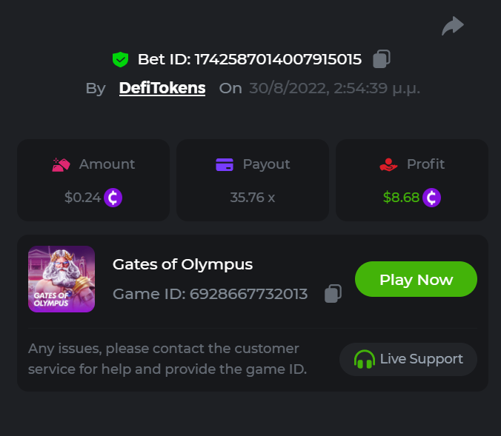Click the Amount money icon

[x=61, y=164]
